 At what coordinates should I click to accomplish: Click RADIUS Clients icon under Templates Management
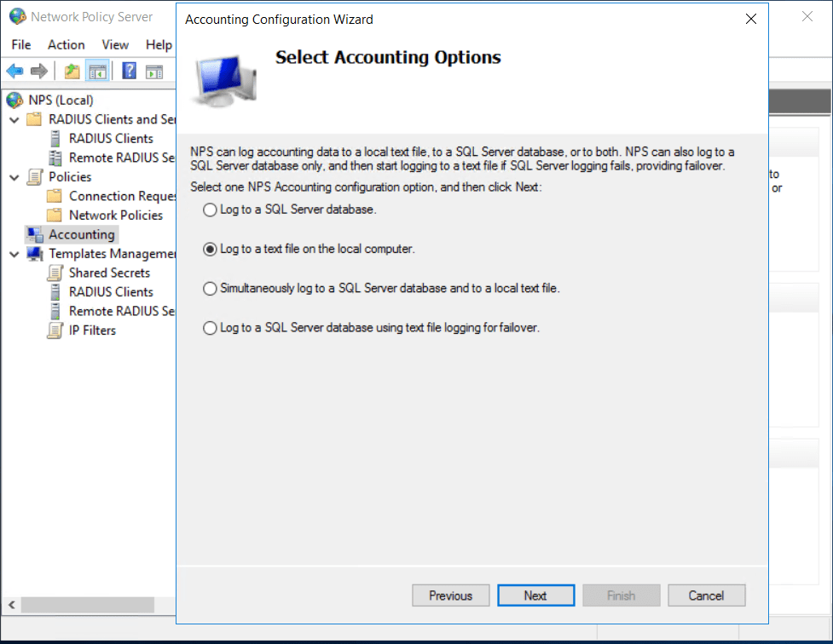click(55, 292)
